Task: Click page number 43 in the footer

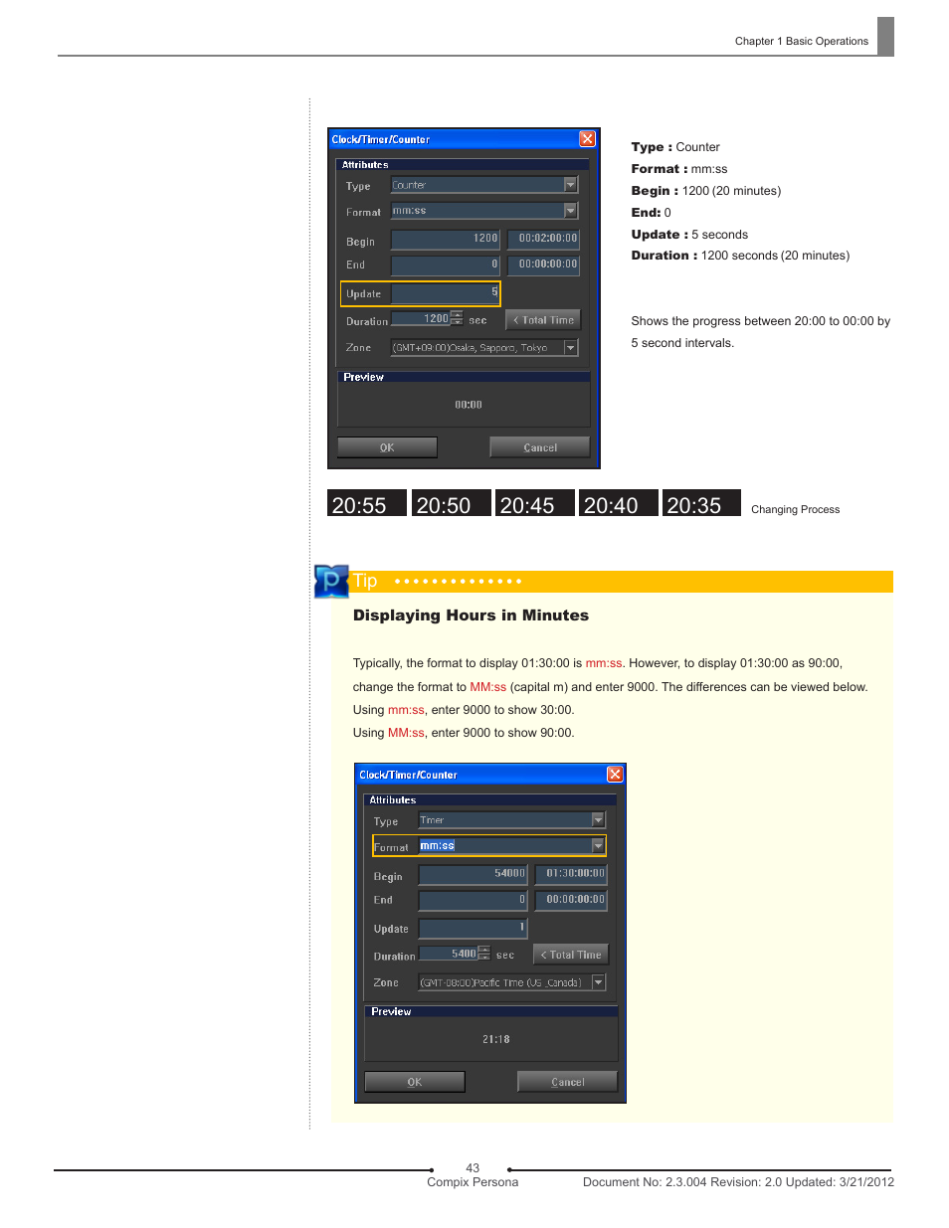Action: click(x=473, y=1168)
